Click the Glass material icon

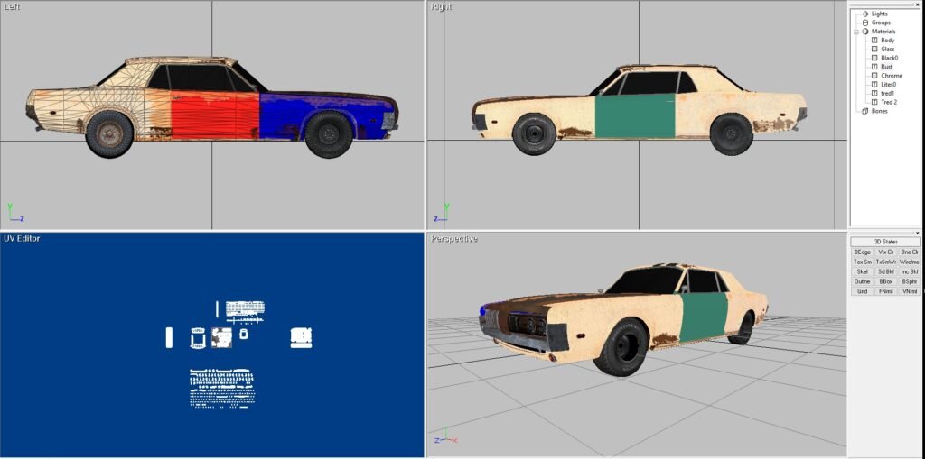874,49
